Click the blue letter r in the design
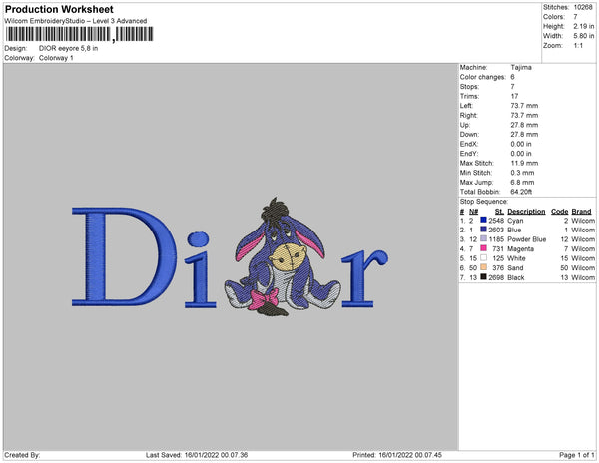 coord(364,278)
